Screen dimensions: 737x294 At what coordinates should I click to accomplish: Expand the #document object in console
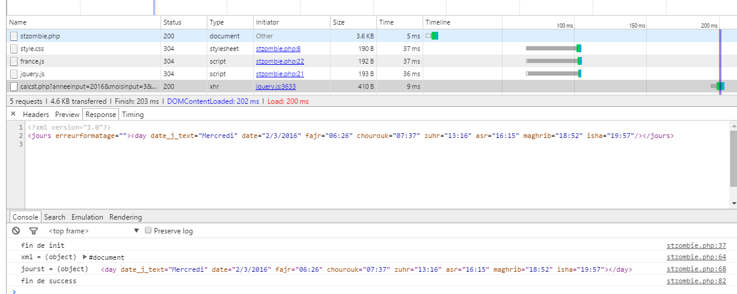[85, 257]
